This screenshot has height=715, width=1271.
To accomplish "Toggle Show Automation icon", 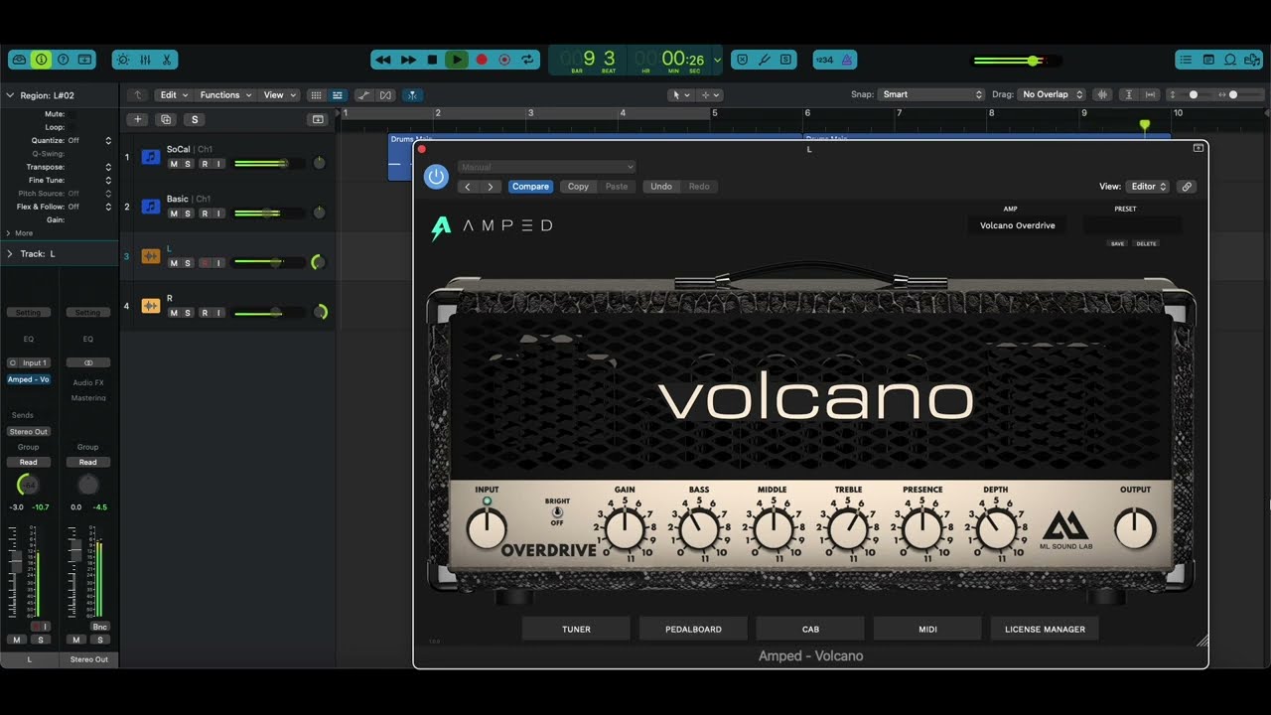I will (x=363, y=94).
